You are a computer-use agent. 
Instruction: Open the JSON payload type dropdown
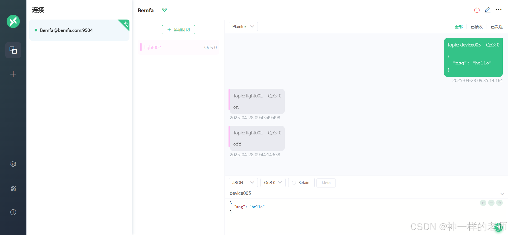click(x=243, y=183)
